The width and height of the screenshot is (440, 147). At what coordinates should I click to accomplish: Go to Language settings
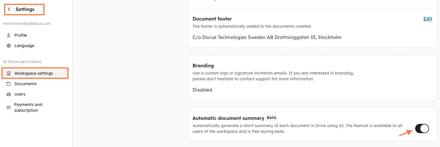[24, 46]
